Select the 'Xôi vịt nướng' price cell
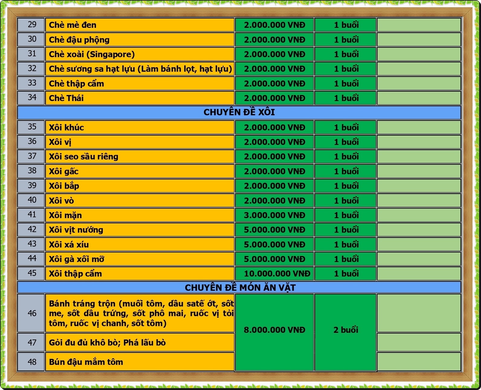481x390 pixels. [274, 230]
